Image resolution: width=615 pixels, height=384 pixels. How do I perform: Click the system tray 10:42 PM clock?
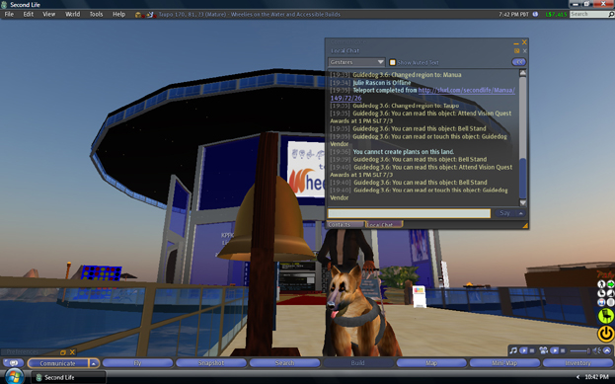tap(596, 377)
